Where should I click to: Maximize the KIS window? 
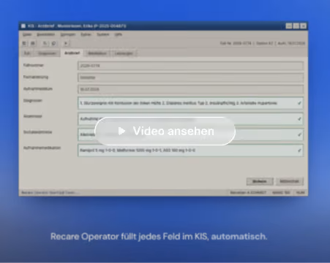[x=296, y=26]
